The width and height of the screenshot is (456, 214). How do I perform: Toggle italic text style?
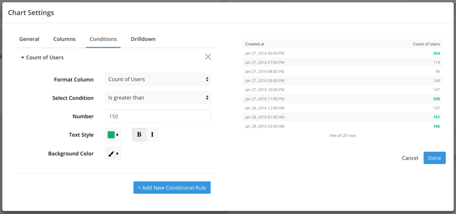[x=152, y=134]
